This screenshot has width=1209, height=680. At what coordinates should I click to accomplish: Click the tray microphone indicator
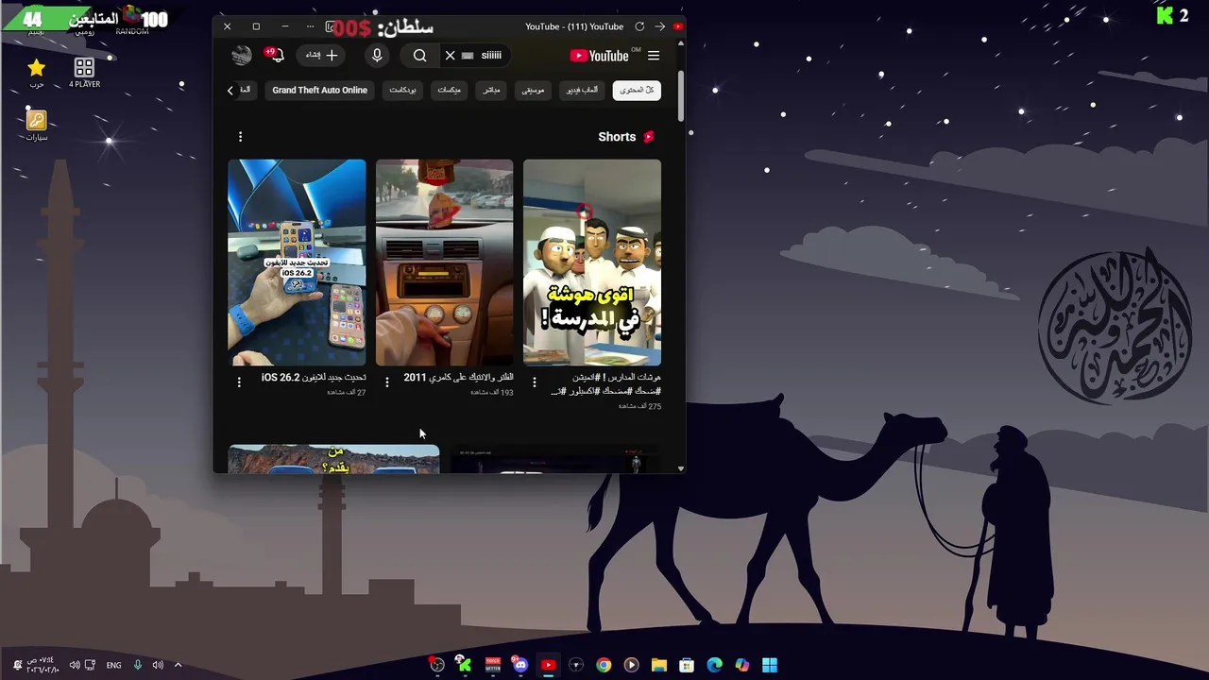pyautogui.click(x=138, y=665)
